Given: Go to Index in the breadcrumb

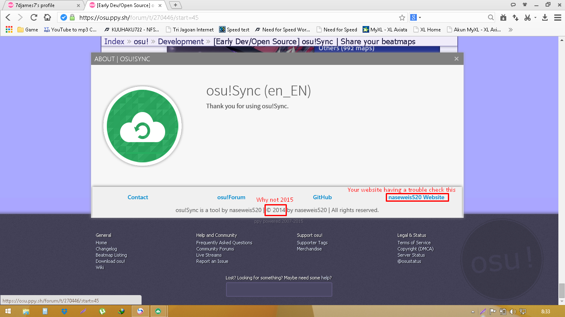Looking at the screenshot, I should click(114, 41).
